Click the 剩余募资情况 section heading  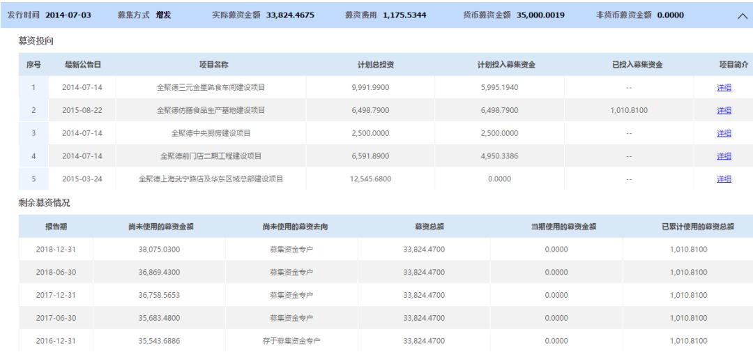[44, 203]
